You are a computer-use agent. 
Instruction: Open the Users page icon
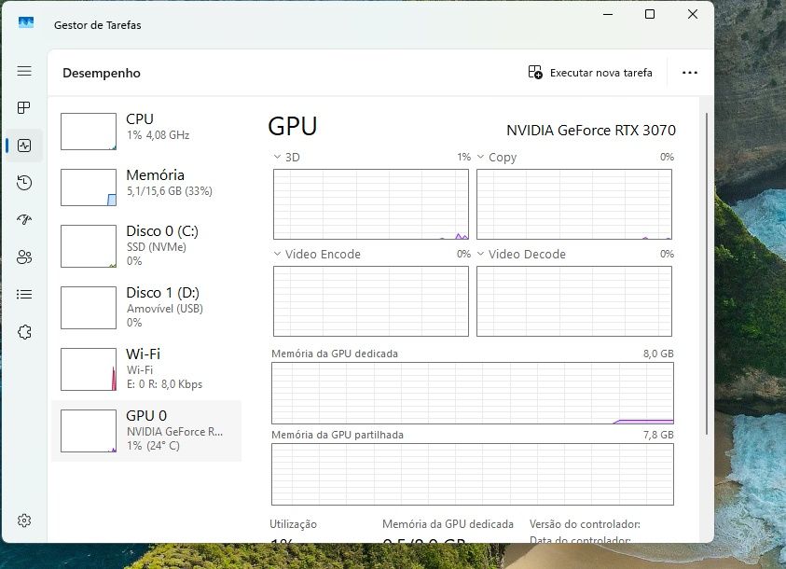(x=24, y=257)
